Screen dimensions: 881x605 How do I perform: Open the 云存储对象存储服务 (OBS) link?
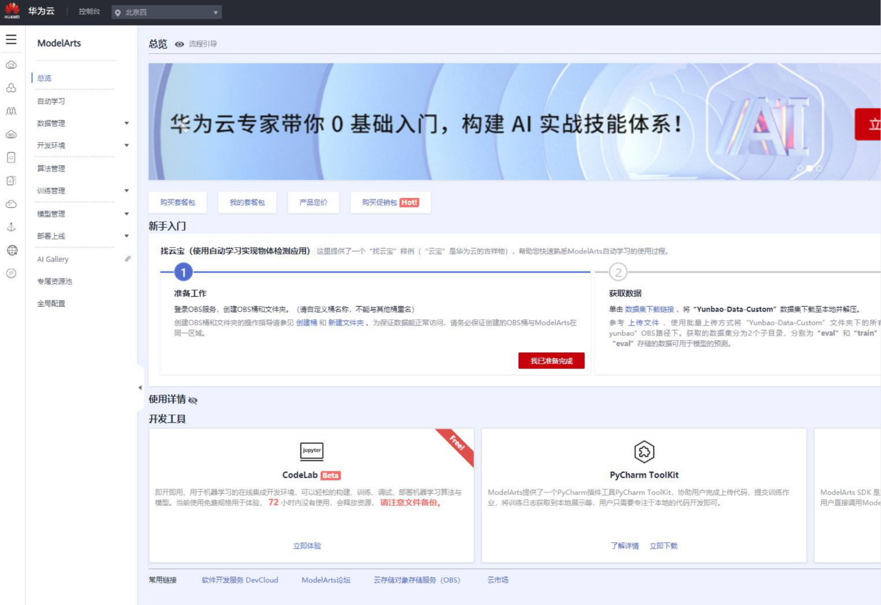click(417, 580)
